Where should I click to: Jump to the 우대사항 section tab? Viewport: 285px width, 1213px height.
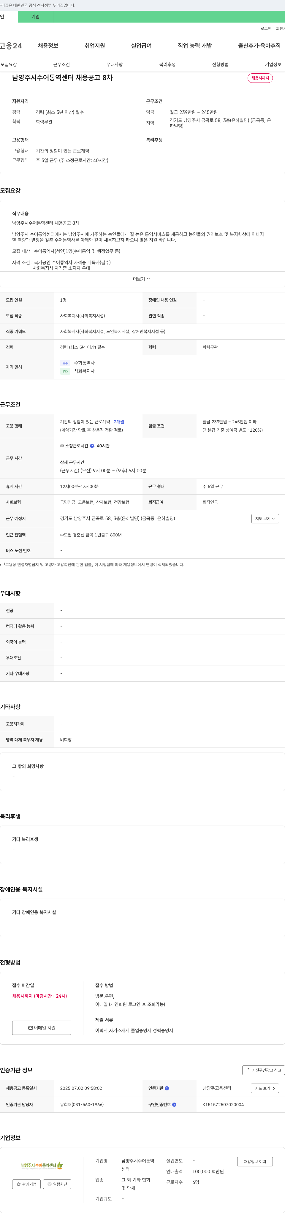115,64
